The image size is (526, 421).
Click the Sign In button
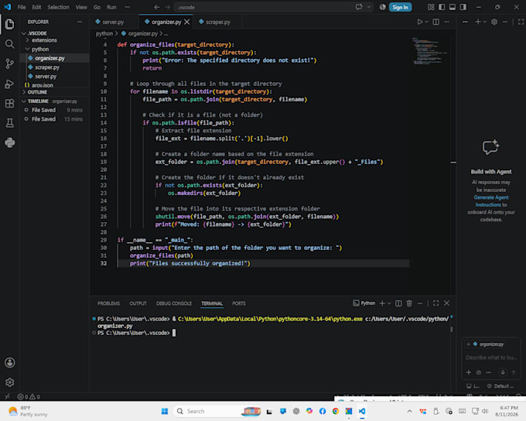(400, 7)
